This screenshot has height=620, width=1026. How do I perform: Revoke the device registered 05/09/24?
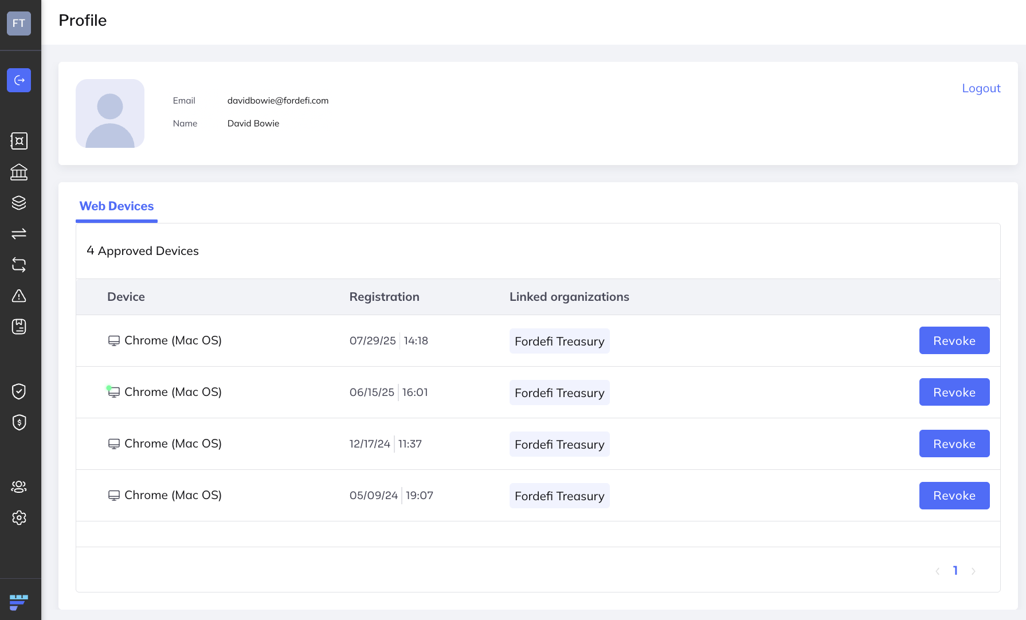[x=954, y=496]
